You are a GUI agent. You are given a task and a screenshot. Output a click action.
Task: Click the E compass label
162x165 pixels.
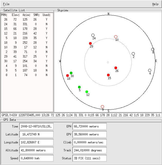click(156, 61)
